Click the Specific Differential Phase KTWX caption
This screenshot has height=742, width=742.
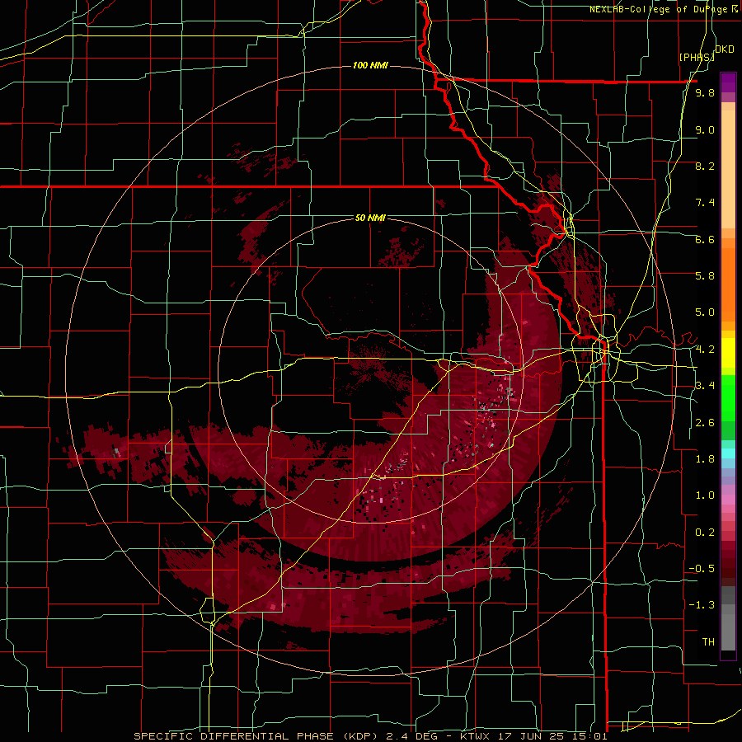370,736
